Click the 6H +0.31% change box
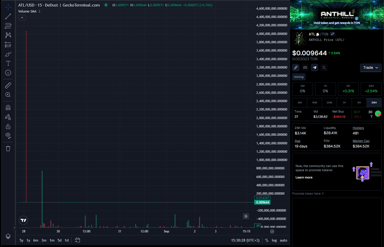This screenshot has height=247, width=384. (x=348, y=89)
